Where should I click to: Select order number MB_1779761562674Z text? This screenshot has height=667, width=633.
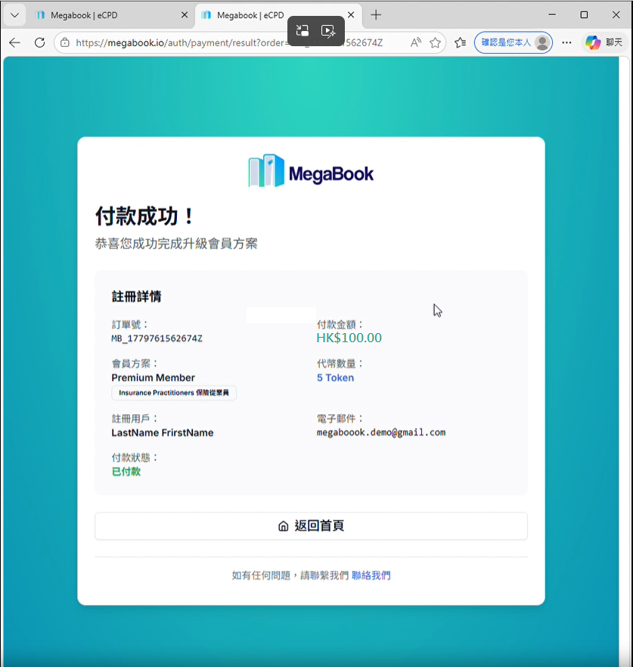click(157, 338)
